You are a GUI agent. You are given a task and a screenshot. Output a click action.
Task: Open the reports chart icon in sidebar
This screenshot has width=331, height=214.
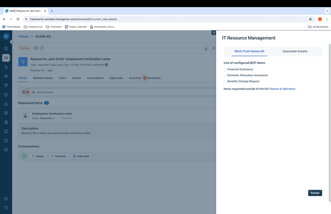click(6, 140)
